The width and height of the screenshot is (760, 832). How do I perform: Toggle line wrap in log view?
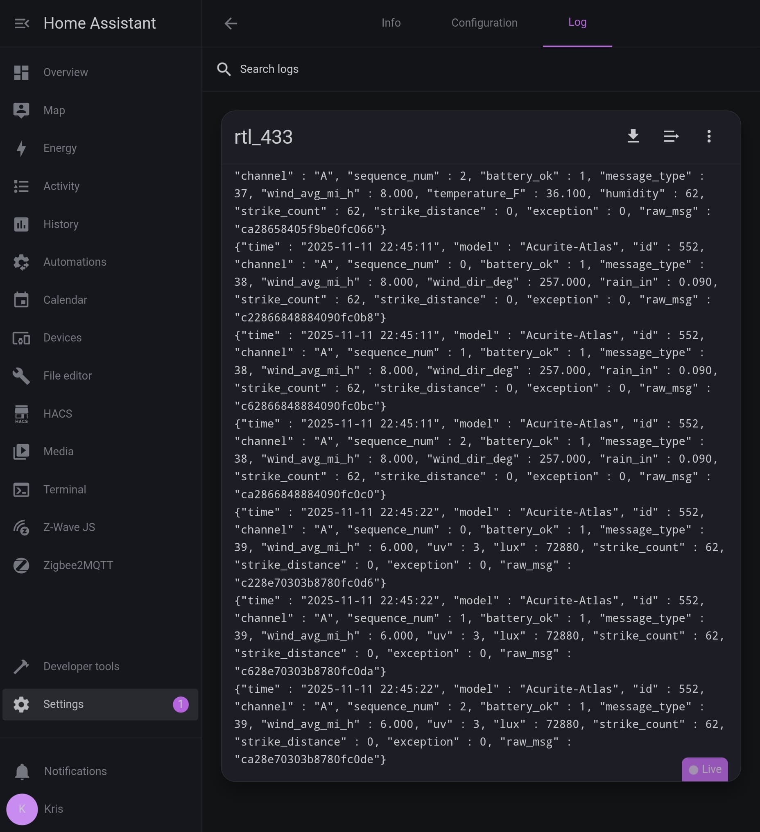point(671,136)
